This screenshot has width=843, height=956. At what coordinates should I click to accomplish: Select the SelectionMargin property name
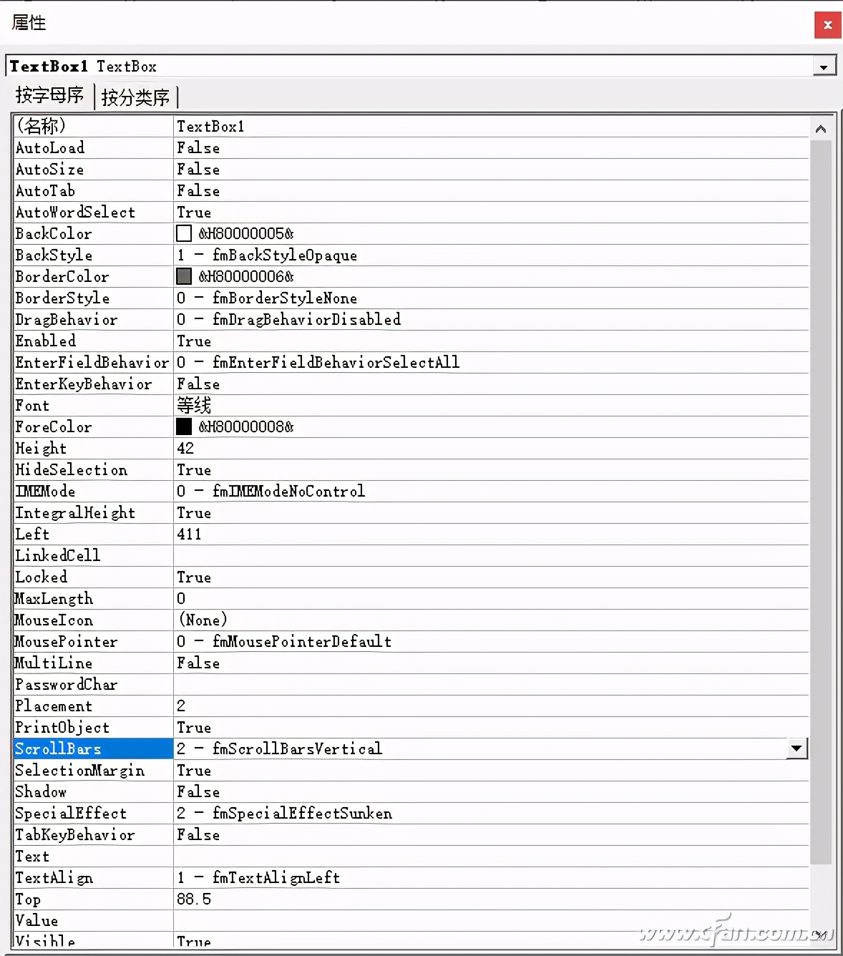[x=79, y=770]
